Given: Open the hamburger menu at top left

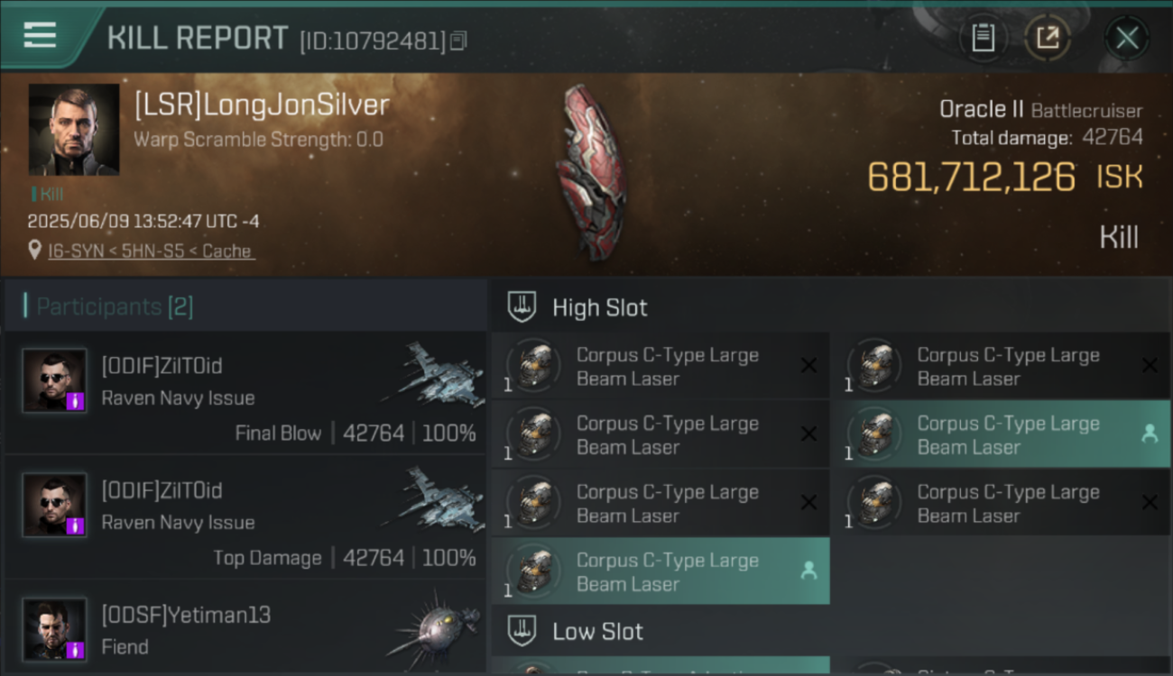Looking at the screenshot, I should pos(40,35).
